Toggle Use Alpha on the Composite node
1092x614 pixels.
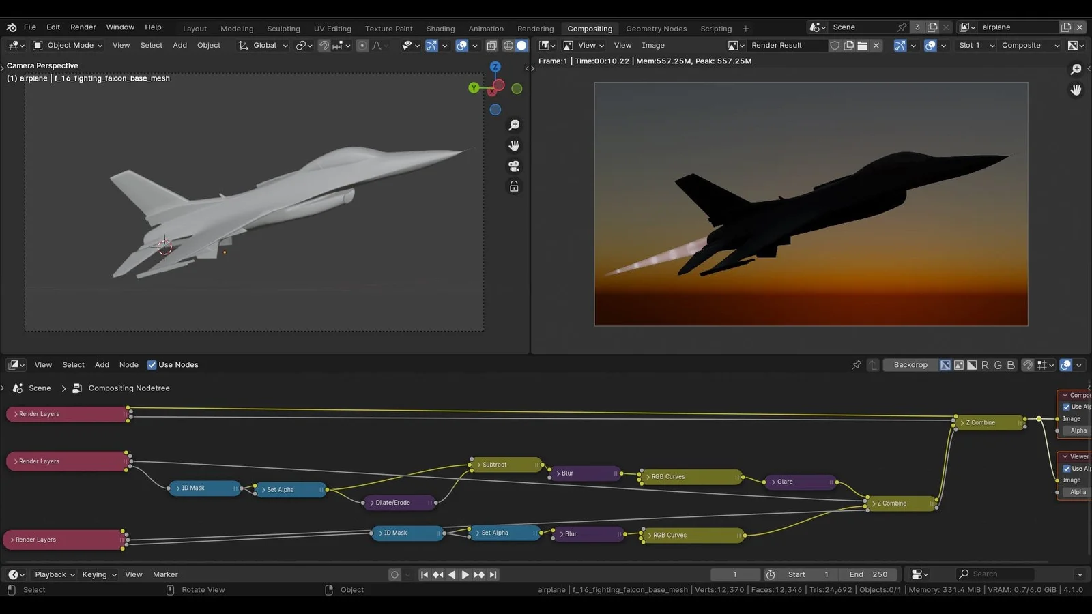1067,407
